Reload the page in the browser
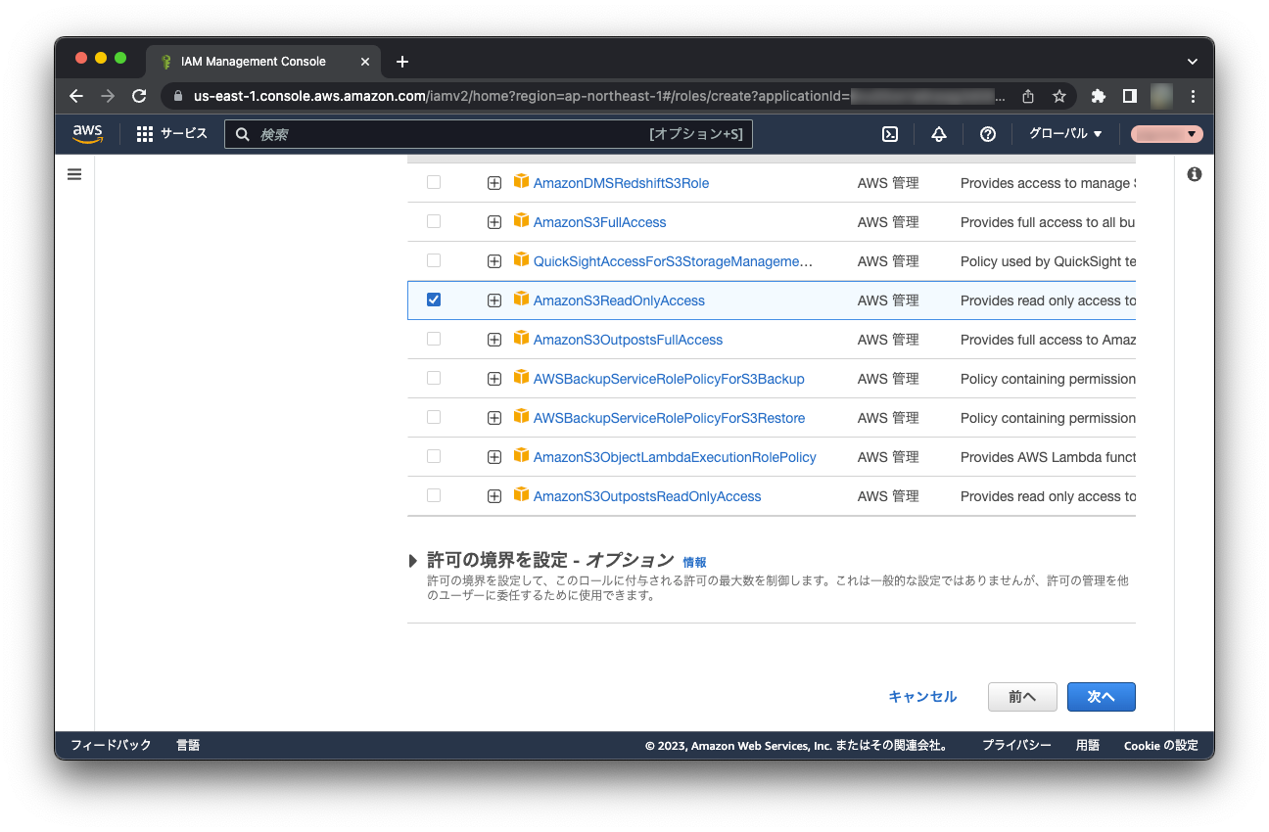Image resolution: width=1269 pixels, height=832 pixels. [139, 96]
